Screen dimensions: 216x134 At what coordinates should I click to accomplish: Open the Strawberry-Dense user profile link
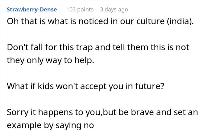[x=32, y=10]
